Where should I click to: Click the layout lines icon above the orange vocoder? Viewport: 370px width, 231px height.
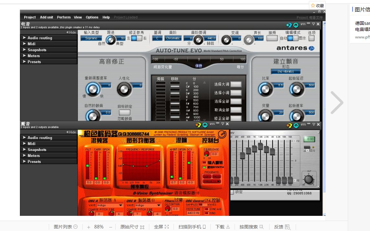click(x=212, y=124)
